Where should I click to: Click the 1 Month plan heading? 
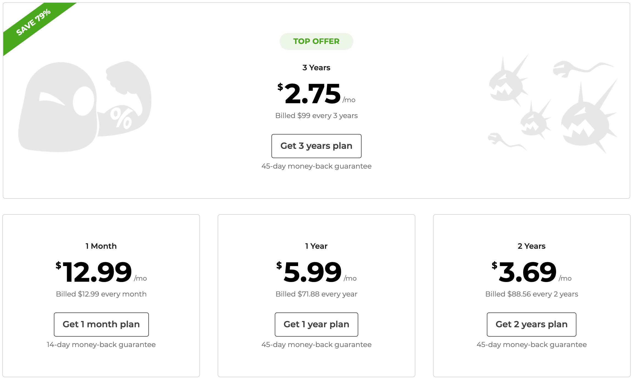[101, 246]
